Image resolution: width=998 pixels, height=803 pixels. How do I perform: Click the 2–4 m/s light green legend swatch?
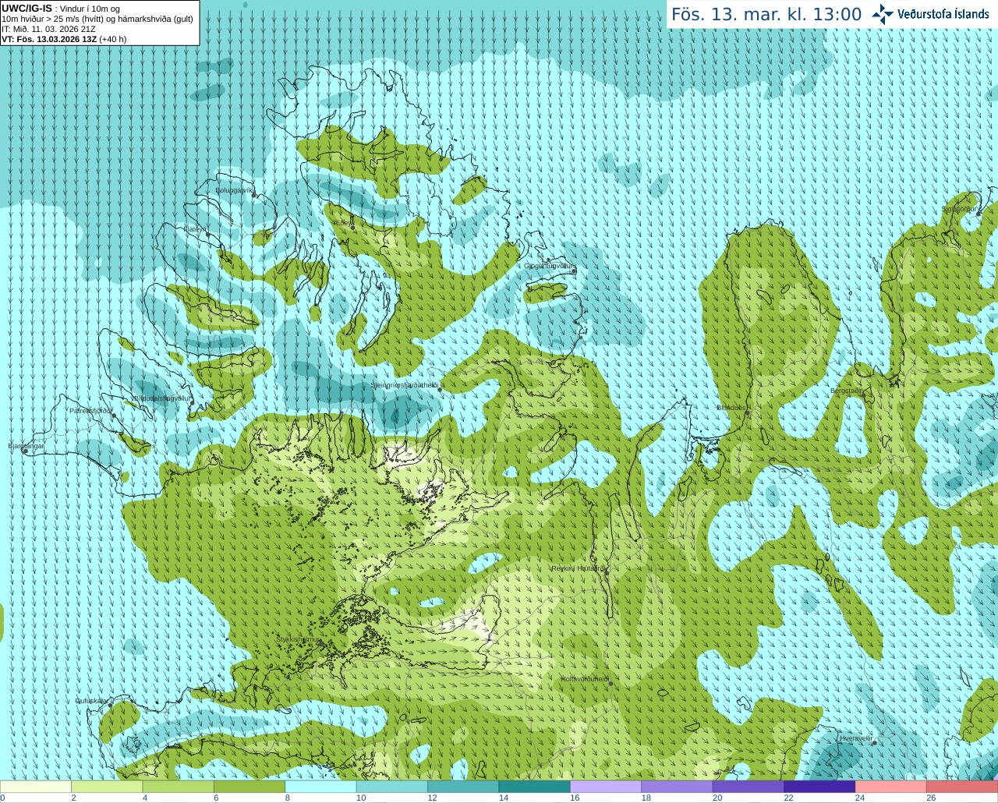point(107,787)
